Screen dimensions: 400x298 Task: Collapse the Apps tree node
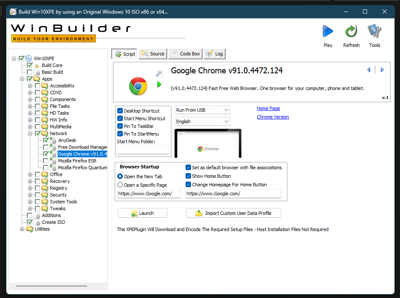point(22,79)
